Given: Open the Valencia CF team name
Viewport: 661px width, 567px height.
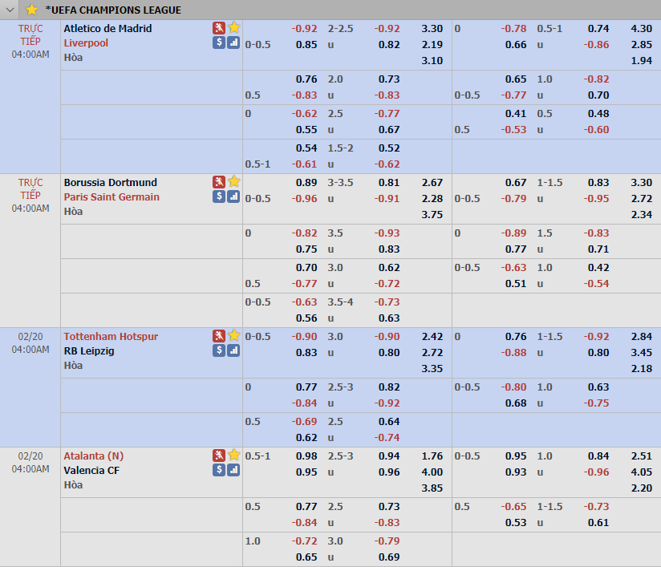Looking at the screenshot, I should (x=91, y=471).
